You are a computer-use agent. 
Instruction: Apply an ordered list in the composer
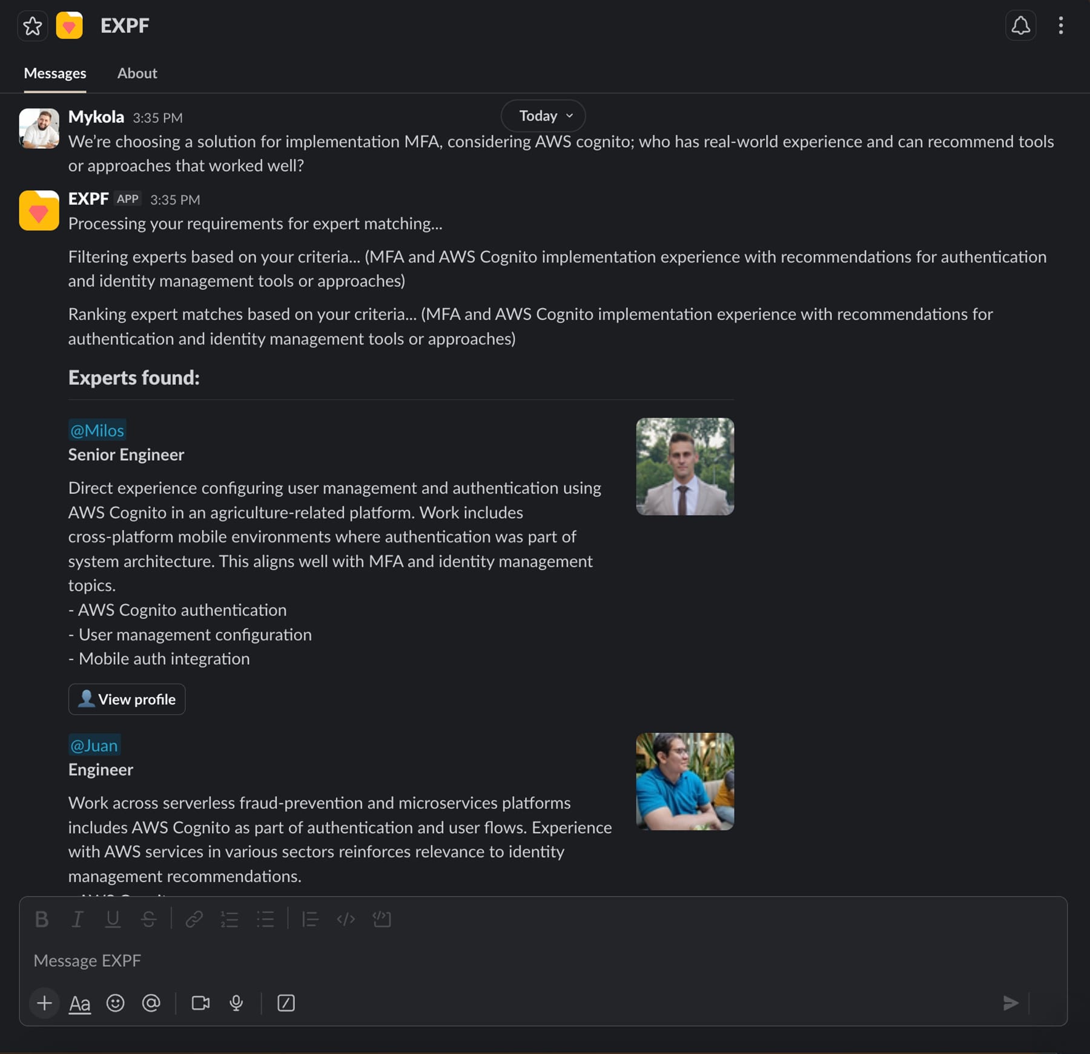tap(230, 920)
